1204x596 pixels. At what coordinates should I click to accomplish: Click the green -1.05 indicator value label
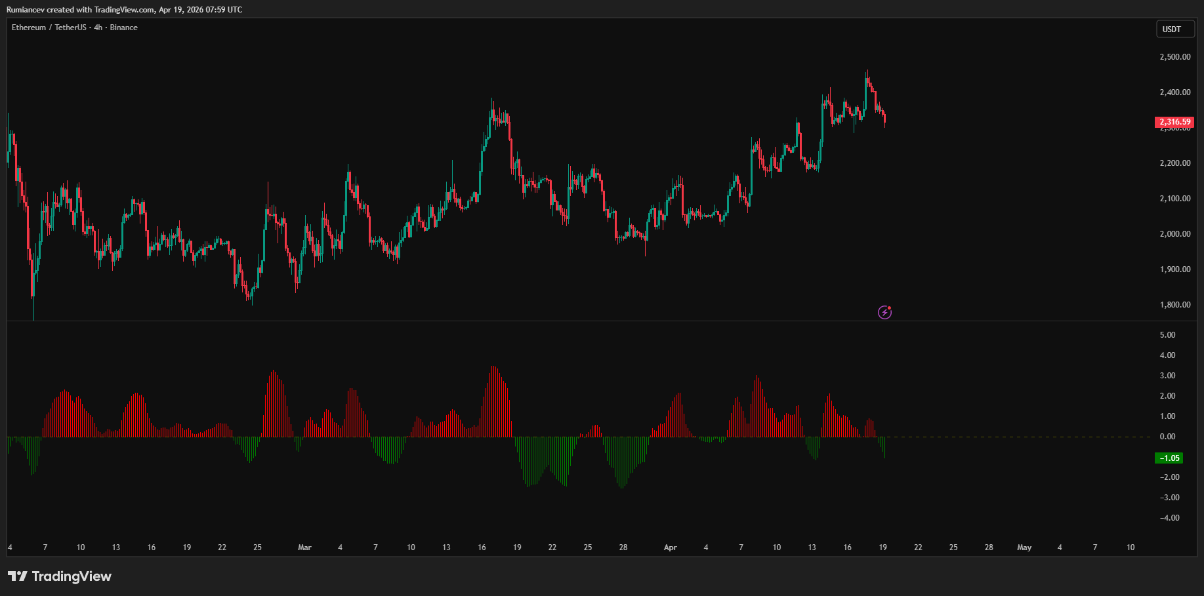tap(1169, 458)
